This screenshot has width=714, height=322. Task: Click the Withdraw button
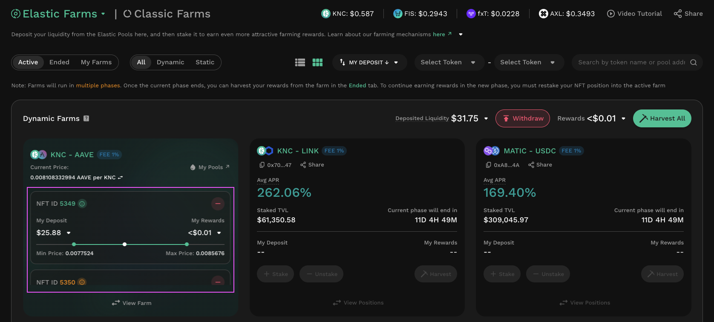click(523, 118)
